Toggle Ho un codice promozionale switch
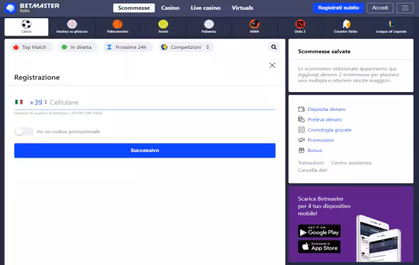This screenshot has height=265, width=419. point(24,132)
